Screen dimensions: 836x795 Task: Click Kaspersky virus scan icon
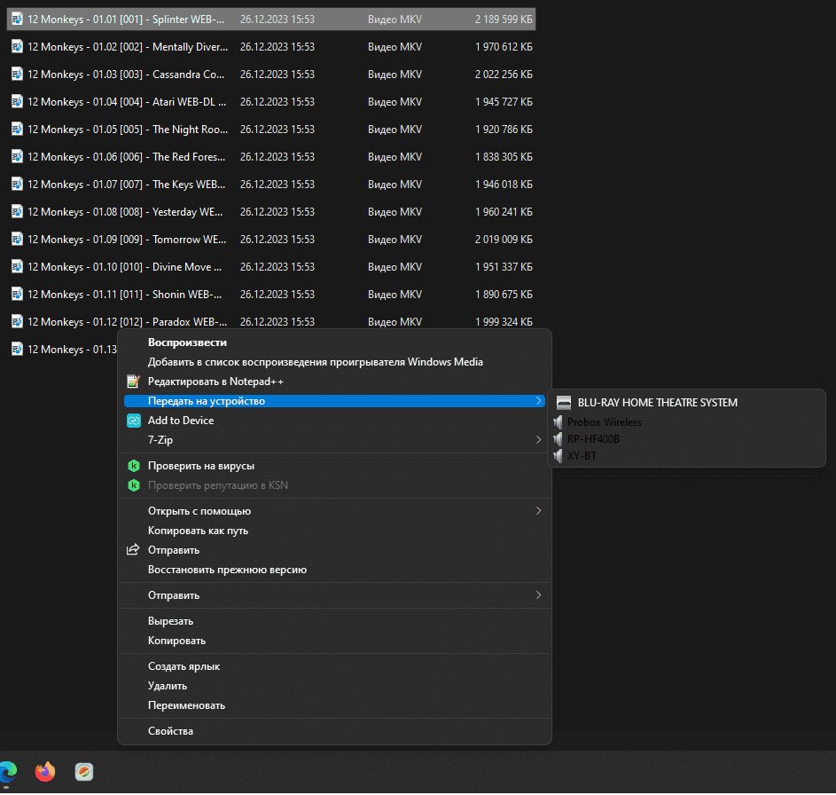pos(134,466)
